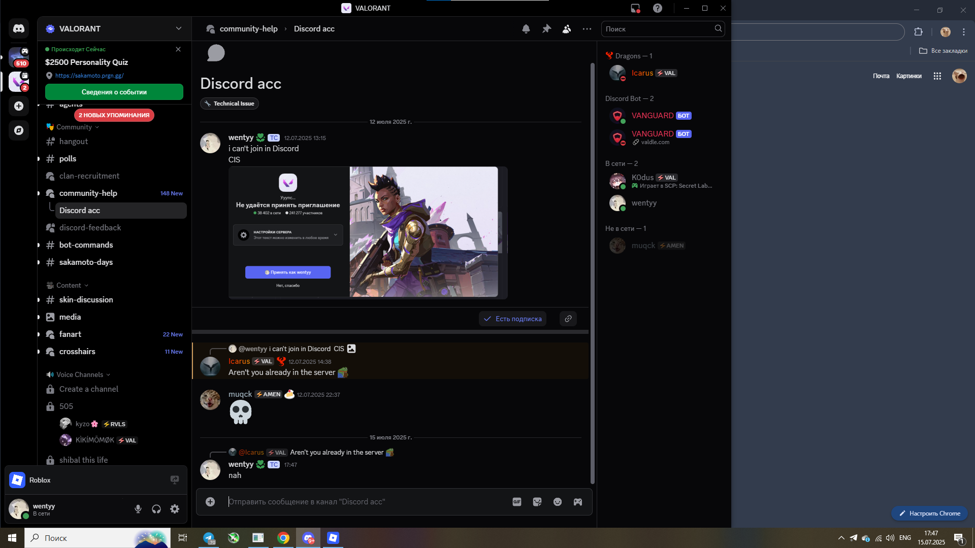
Task: Select the Discord acc thread in sidebar
Action: 121,211
